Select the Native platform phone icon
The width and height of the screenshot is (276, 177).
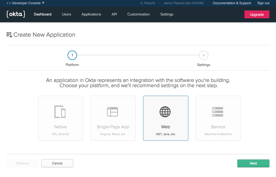(x=60, y=112)
